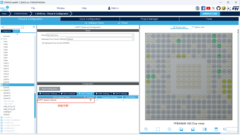Open Hardware Flow Control (RS232) dropdown

pos(100,39)
